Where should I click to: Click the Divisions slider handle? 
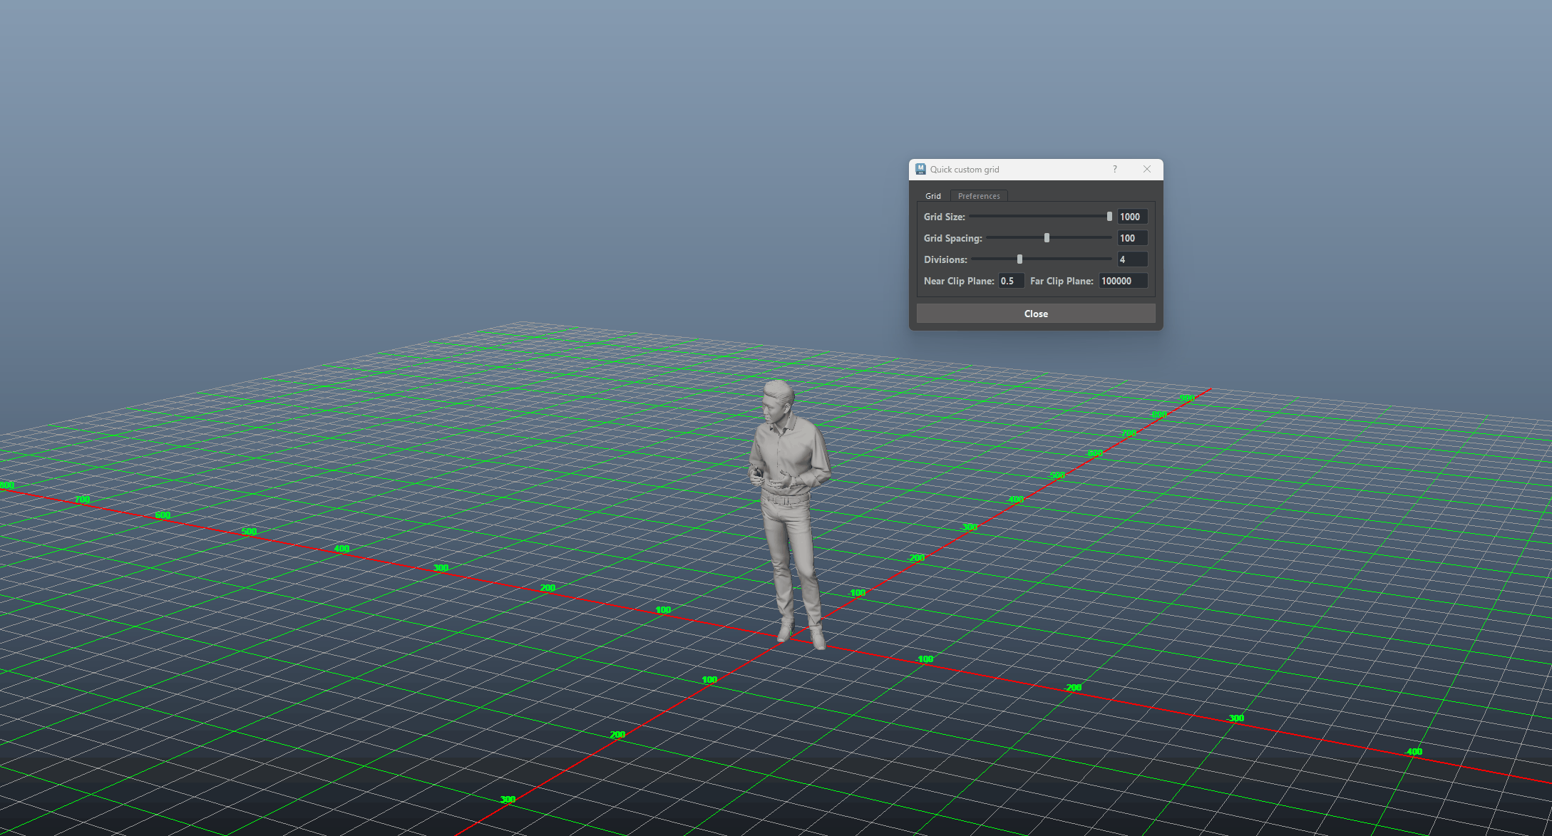pyautogui.click(x=1019, y=259)
